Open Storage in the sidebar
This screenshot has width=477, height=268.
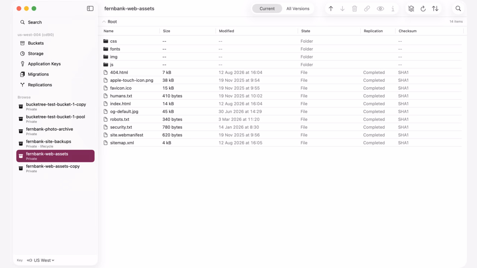[55, 54]
